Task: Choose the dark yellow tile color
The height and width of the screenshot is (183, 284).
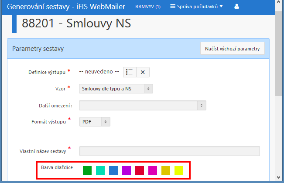Action: [166, 170]
